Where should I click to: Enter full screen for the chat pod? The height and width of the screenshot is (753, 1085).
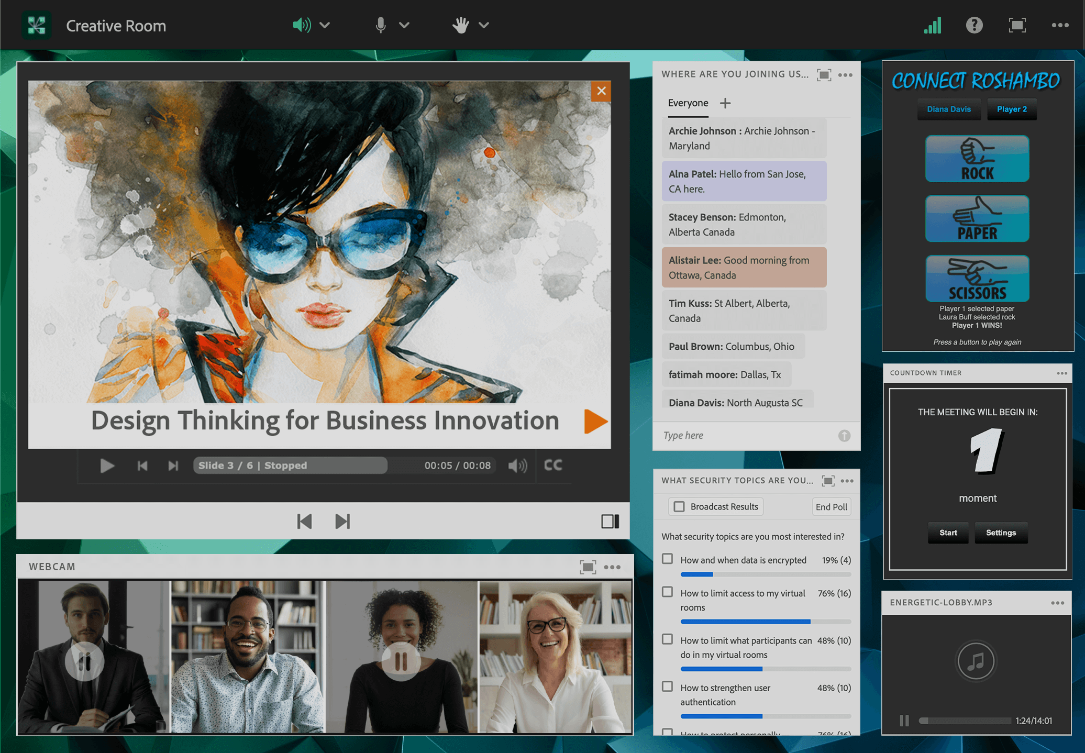pyautogui.click(x=824, y=74)
